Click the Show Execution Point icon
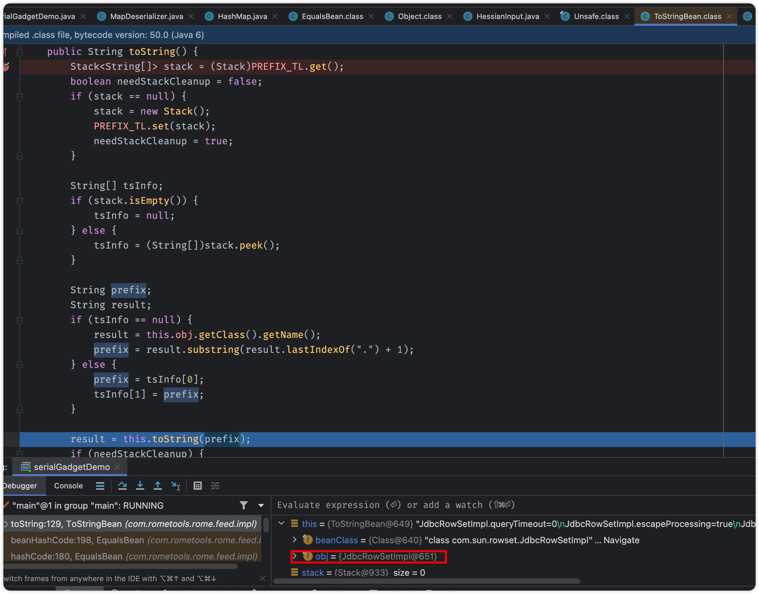 pos(100,486)
